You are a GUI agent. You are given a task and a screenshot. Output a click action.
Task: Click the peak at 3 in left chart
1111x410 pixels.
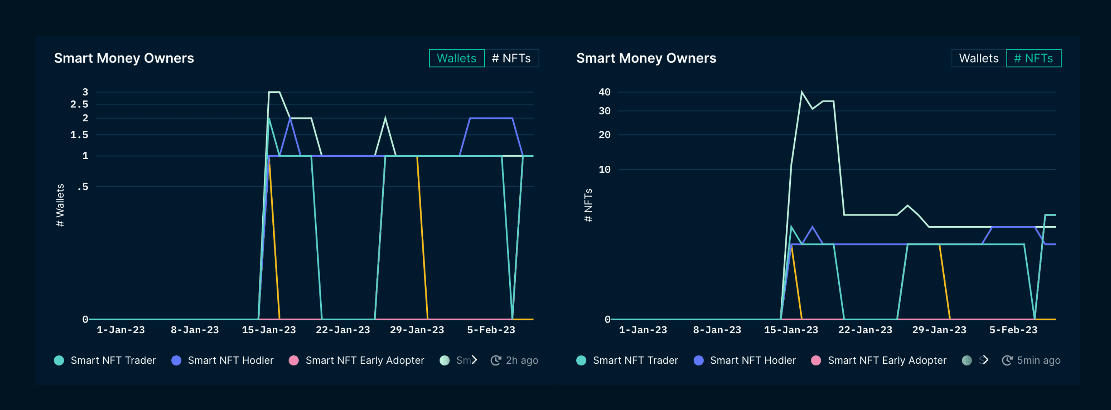coord(274,92)
